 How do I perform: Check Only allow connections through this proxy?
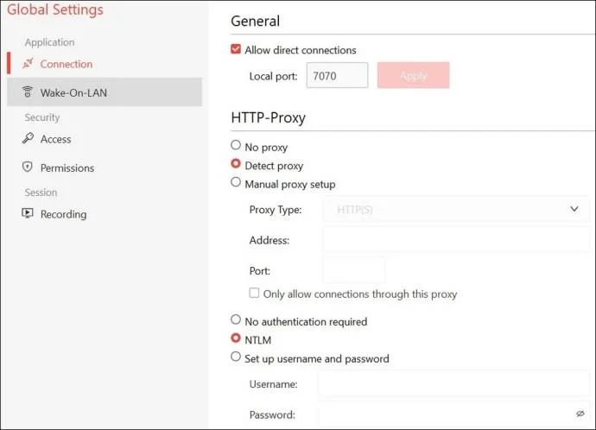coord(254,293)
